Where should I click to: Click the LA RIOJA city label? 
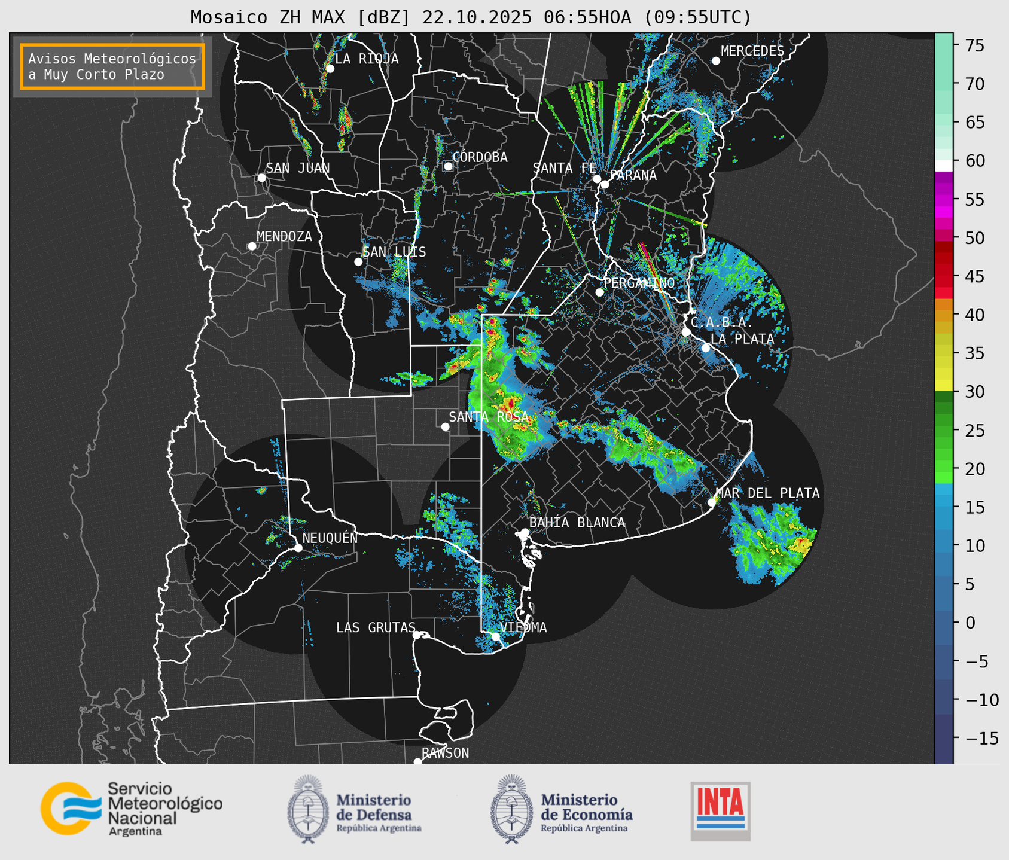tap(367, 59)
